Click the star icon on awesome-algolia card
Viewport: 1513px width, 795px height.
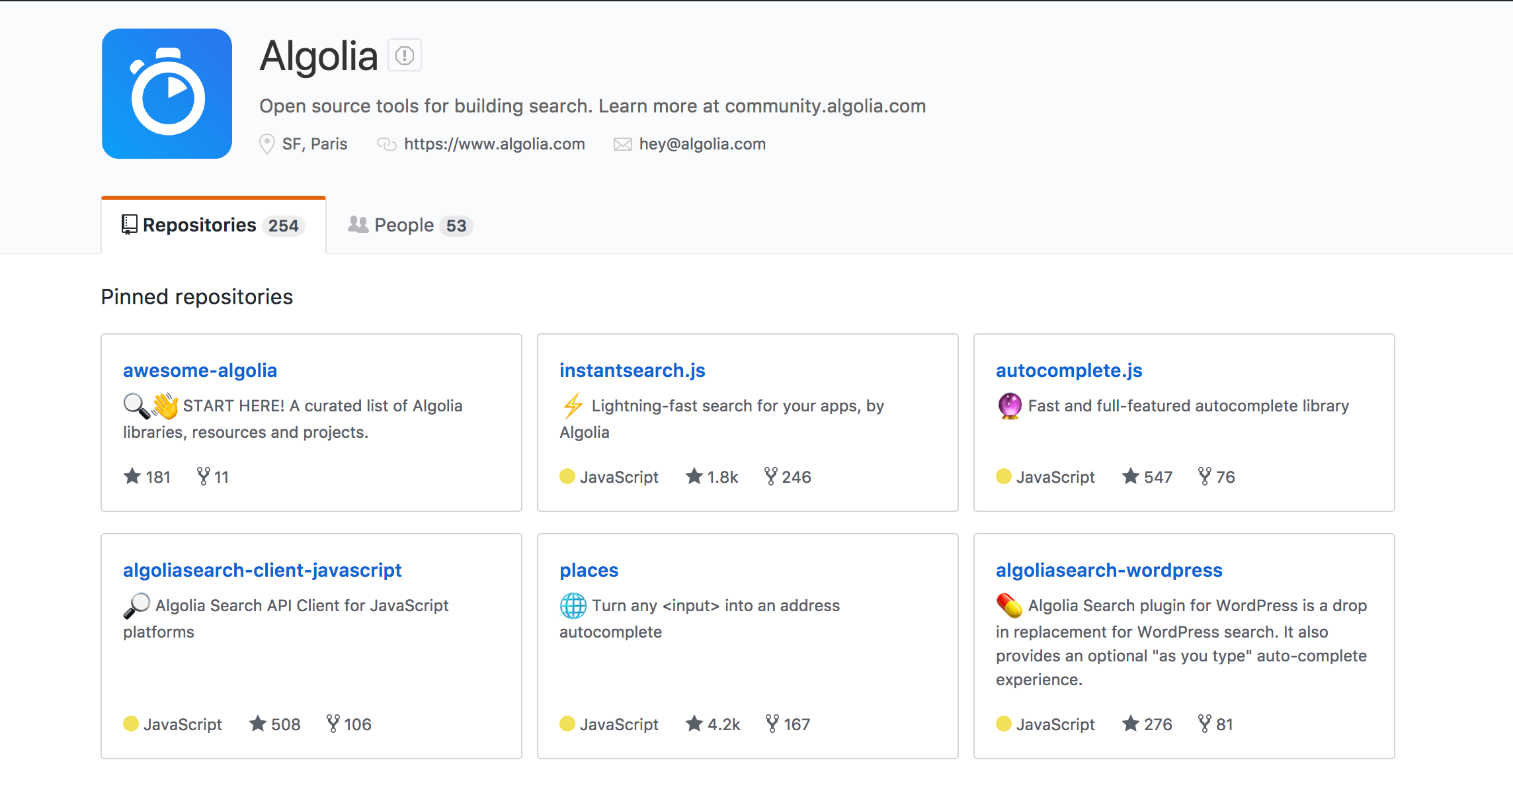(x=132, y=476)
